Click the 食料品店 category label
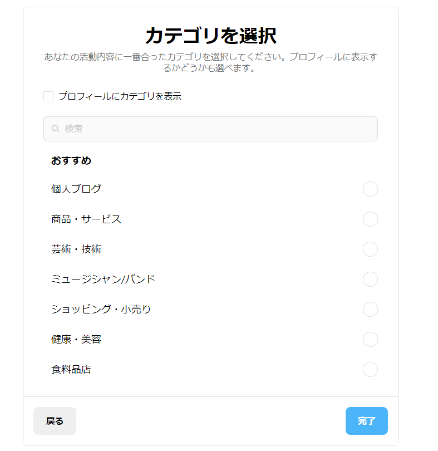Viewport: 438px width, 451px height. click(71, 370)
